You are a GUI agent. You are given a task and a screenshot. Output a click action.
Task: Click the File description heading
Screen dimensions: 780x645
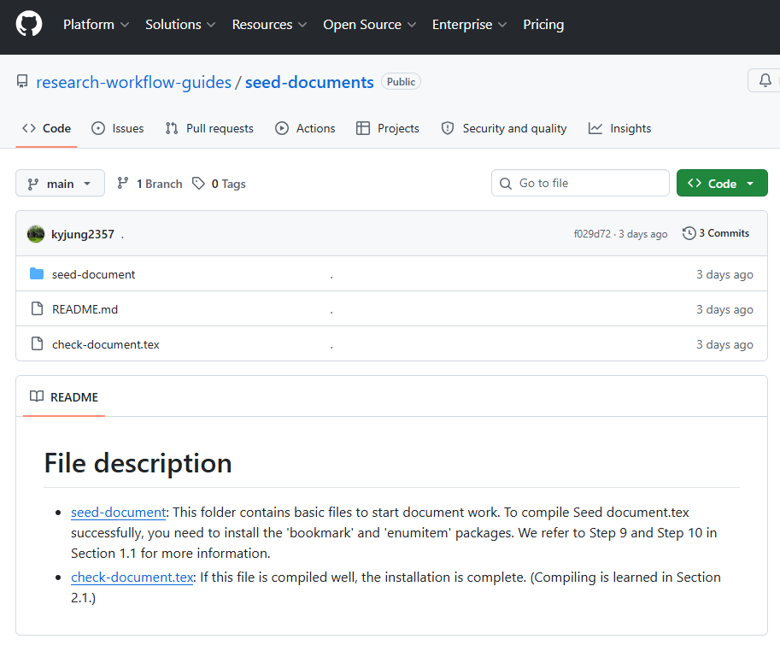click(138, 463)
